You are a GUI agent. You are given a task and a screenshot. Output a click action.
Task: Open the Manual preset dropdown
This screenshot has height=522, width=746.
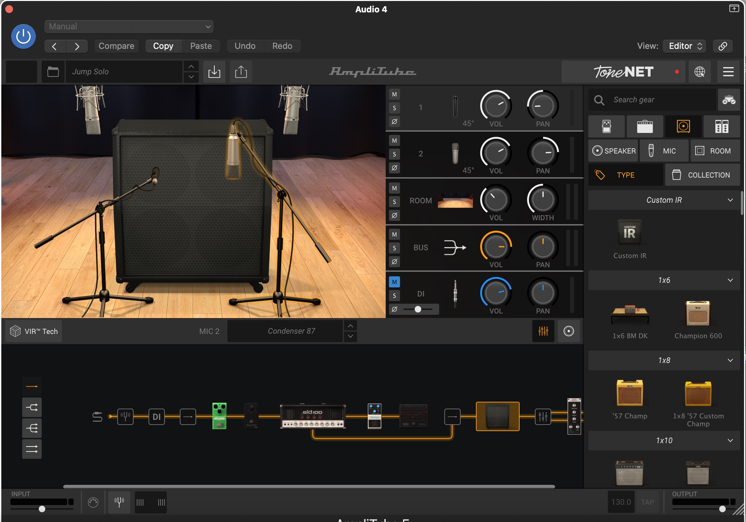click(129, 27)
